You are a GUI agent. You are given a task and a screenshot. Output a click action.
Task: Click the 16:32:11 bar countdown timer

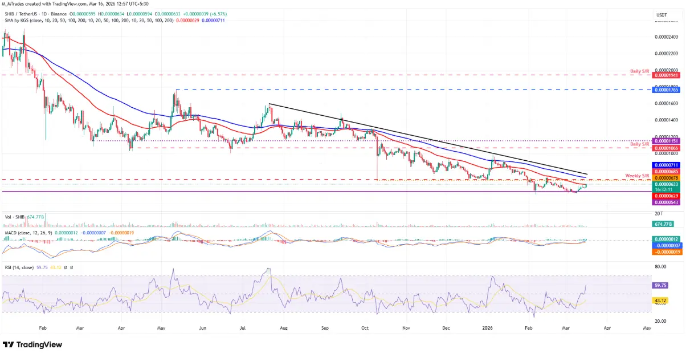663,189
